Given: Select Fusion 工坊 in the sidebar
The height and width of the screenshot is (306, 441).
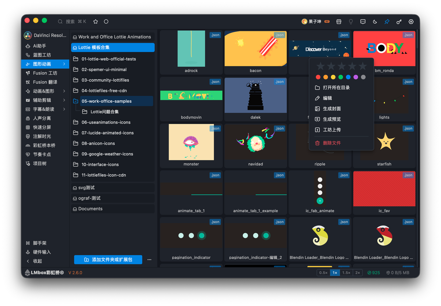Looking at the screenshot, I should pos(45,73).
